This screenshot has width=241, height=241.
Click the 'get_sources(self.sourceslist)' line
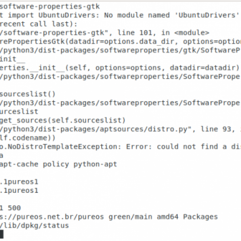[63, 120]
